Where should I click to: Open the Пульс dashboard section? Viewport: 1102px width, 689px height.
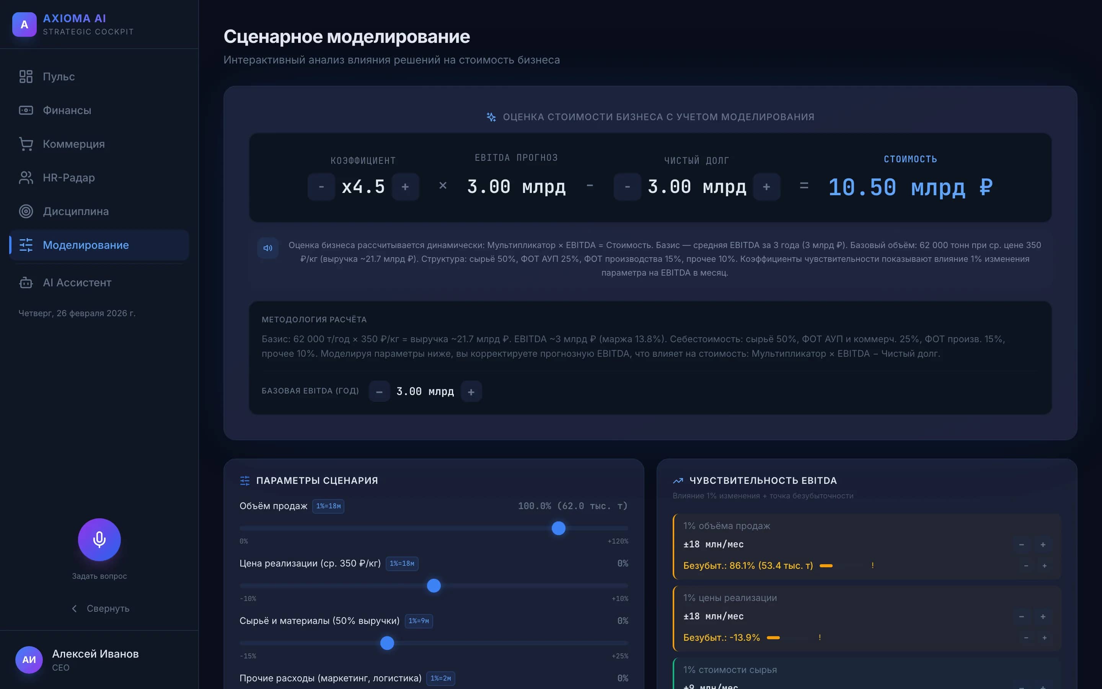coord(99,77)
